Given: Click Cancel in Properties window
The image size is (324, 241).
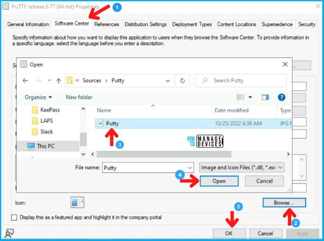Looking at the screenshot, I should pos(265,233).
